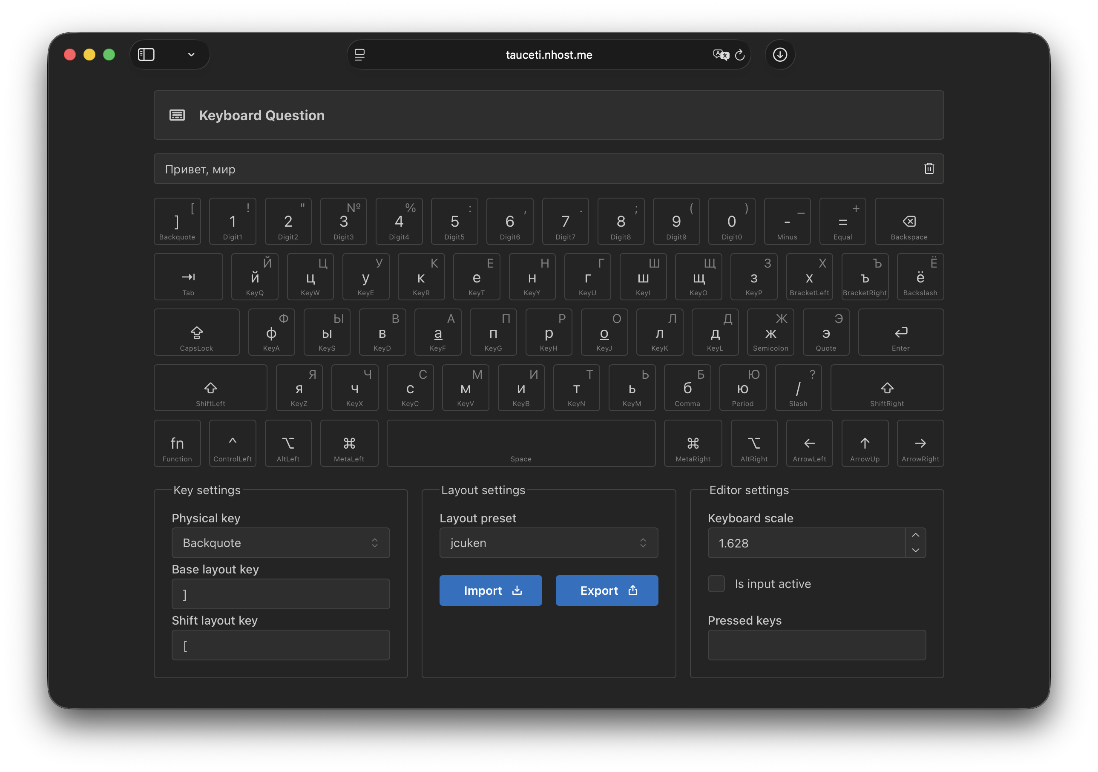This screenshot has height=772, width=1098.
Task: Click the translate page icon
Action: tap(720, 55)
